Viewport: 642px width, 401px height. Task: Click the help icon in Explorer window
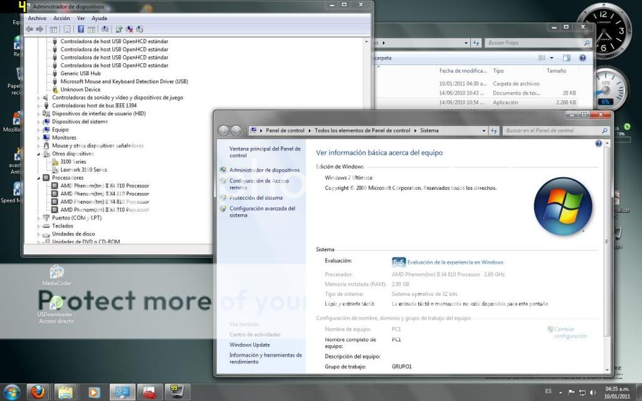582,58
